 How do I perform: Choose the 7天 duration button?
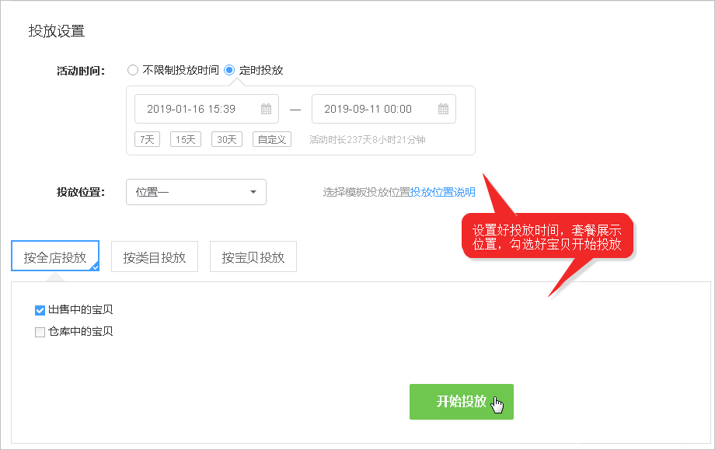(148, 139)
